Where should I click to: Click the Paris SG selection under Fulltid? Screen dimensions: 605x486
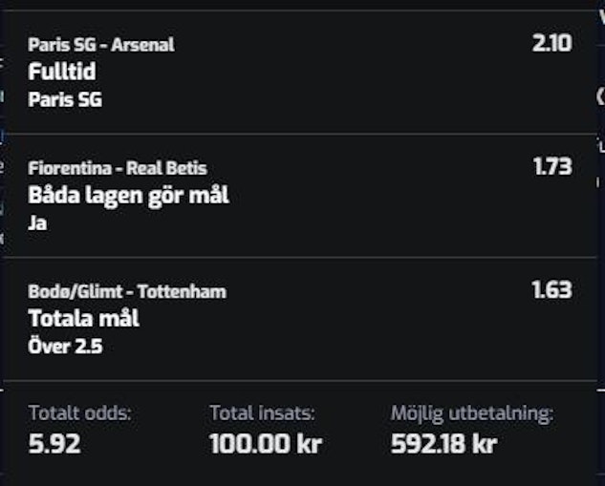tap(65, 99)
